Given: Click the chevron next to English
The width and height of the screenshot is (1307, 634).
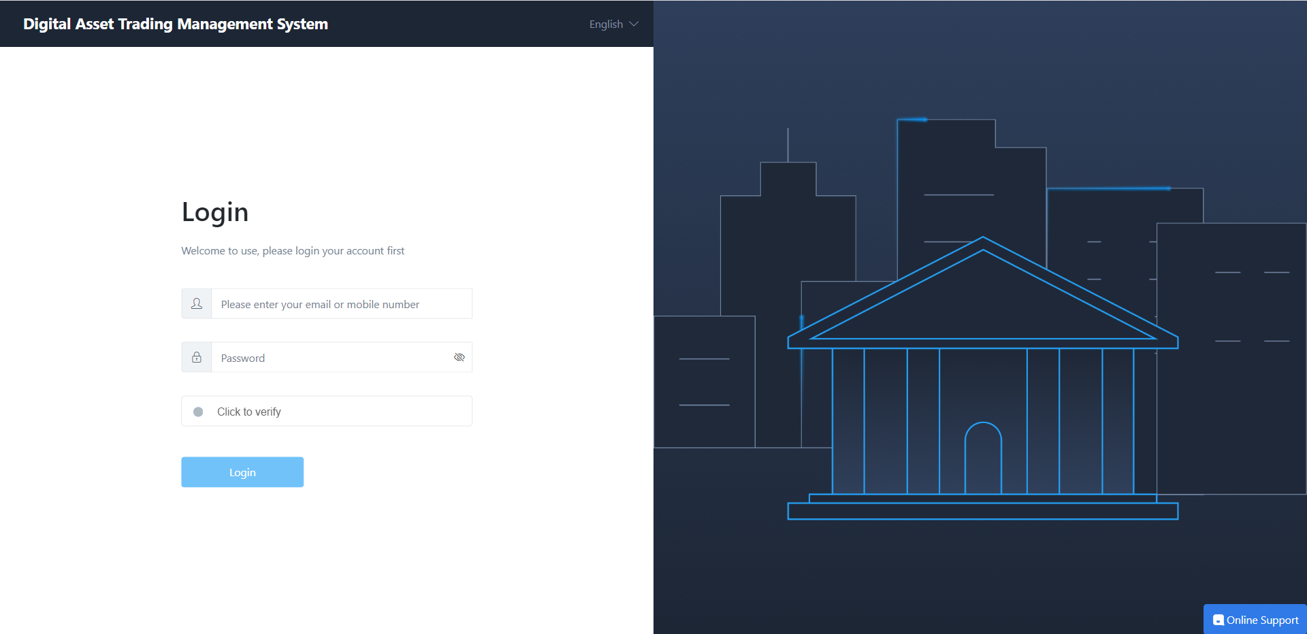Looking at the screenshot, I should (x=634, y=24).
